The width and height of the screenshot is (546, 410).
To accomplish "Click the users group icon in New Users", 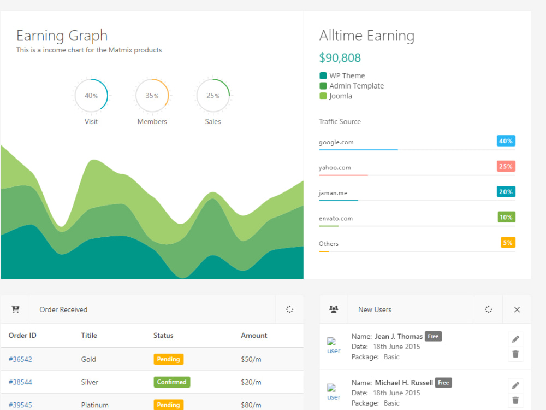I will pos(334,309).
